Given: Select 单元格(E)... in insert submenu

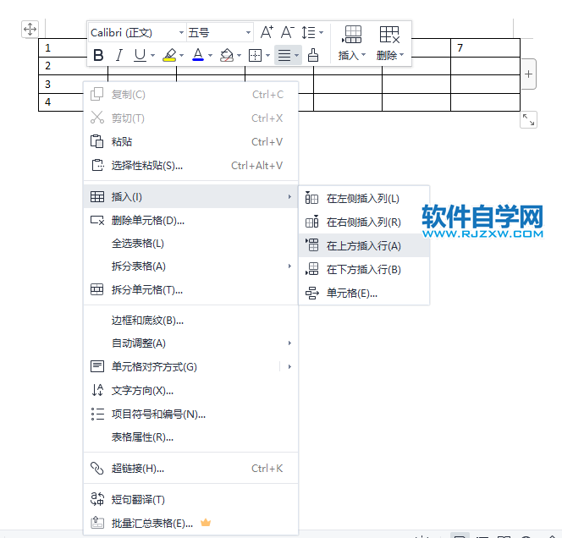Looking at the screenshot, I should pos(364,293).
